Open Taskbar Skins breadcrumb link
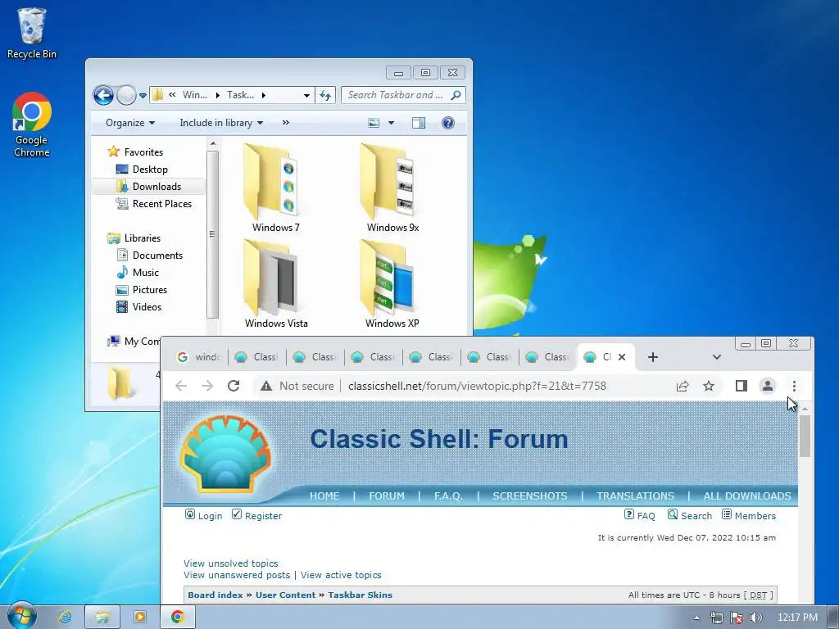 pos(361,595)
